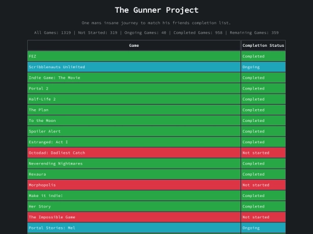
Task: Select the Neverending Nightmares game cell
Action: 134,164
